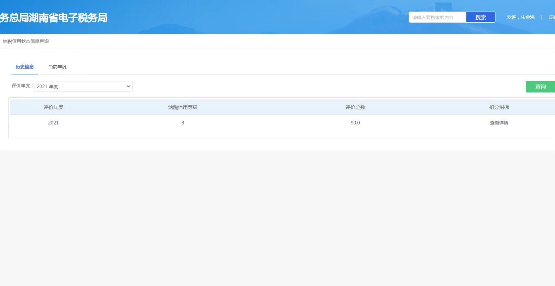
Task: Focus the 请输入要搜索的内容 search field
Action: point(437,17)
